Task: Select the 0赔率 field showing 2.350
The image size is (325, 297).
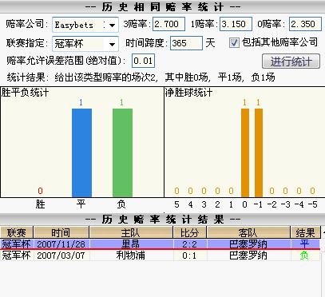Action: [305, 24]
